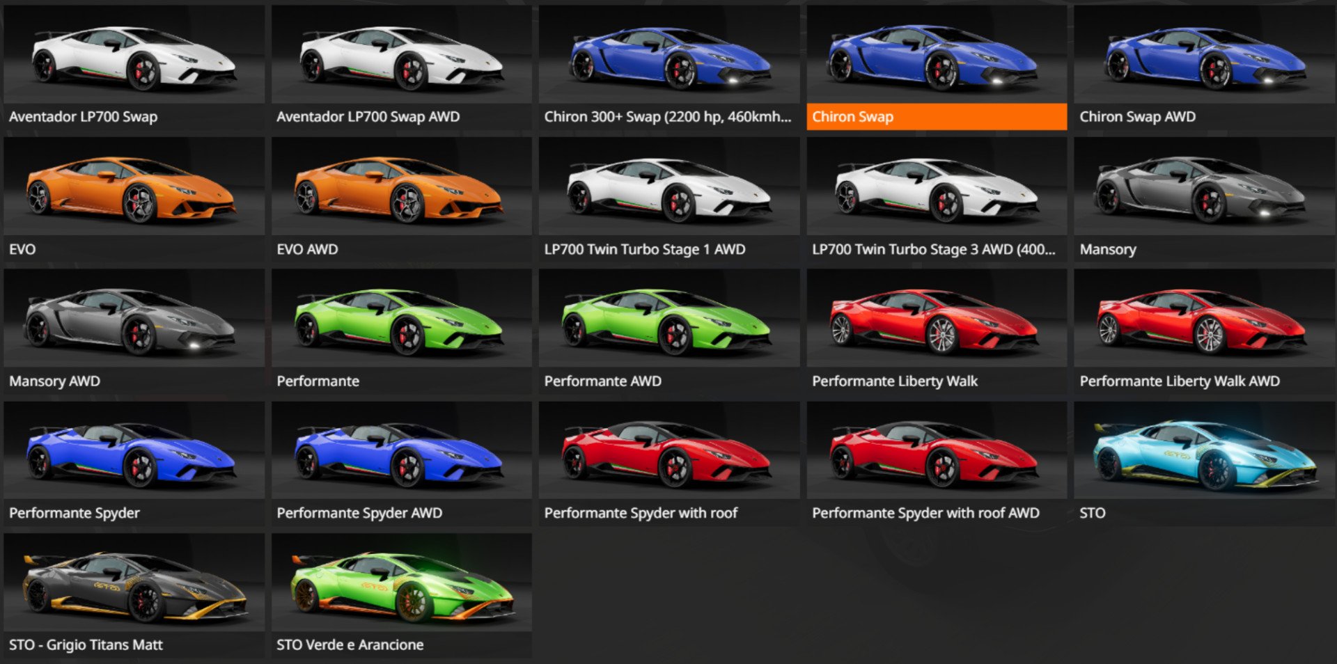Select the light blue STO car thumbnail
This screenshot has width=1337, height=664.
[1204, 450]
